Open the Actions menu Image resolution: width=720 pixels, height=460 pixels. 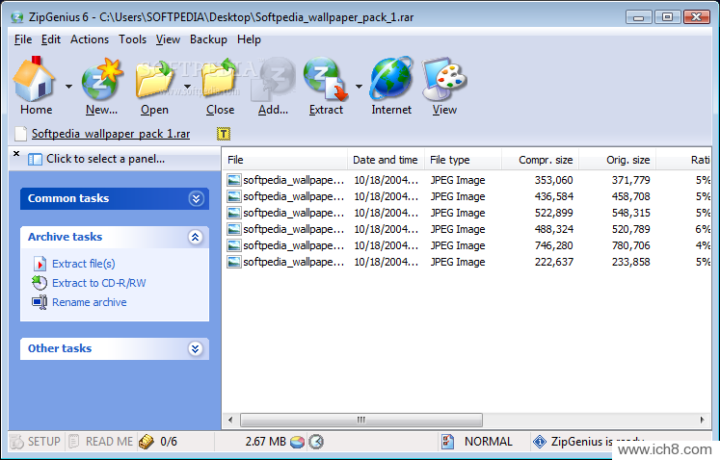pos(90,39)
